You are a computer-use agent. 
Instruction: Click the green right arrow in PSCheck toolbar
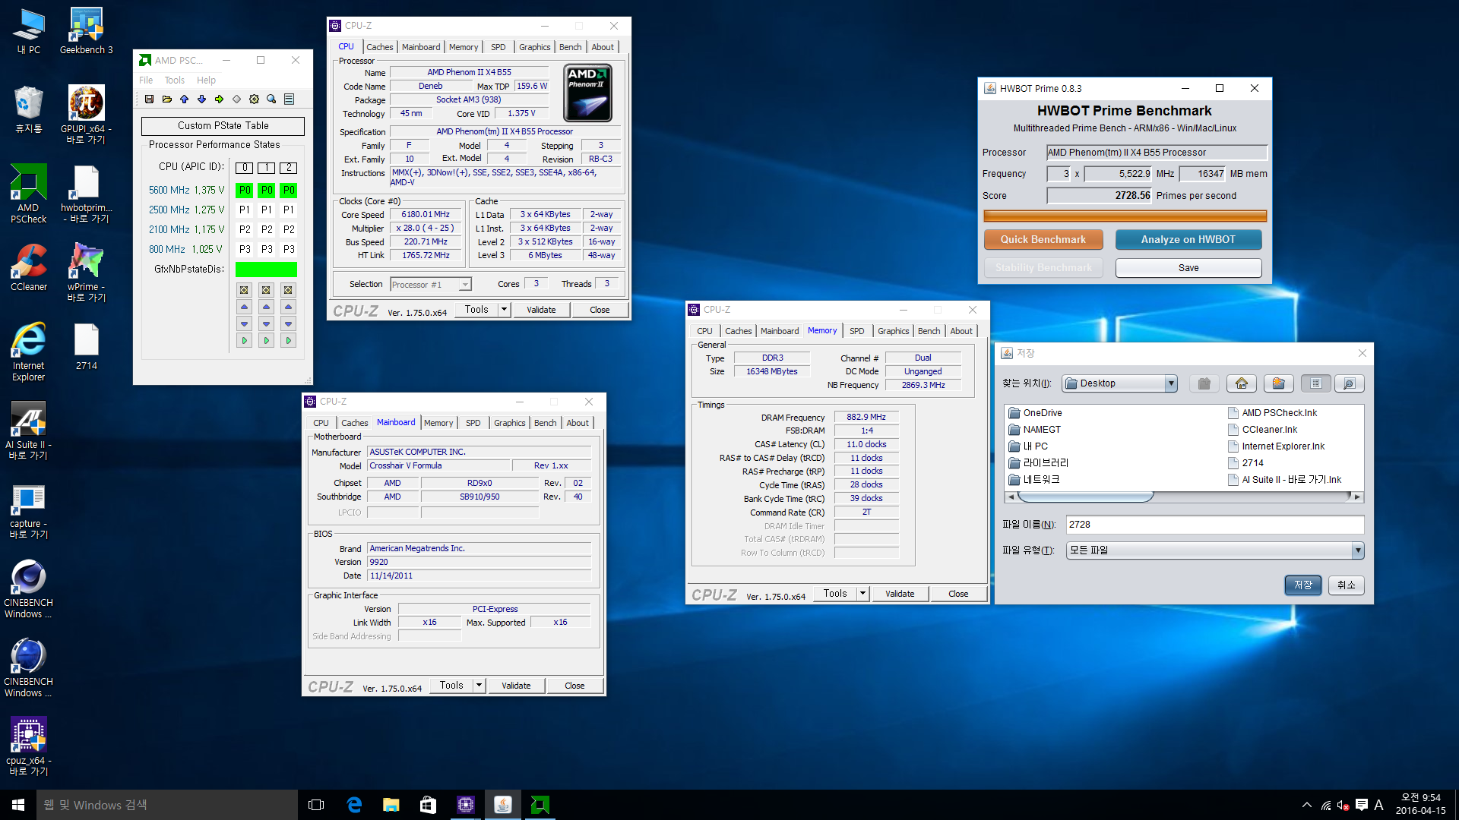[x=219, y=99]
